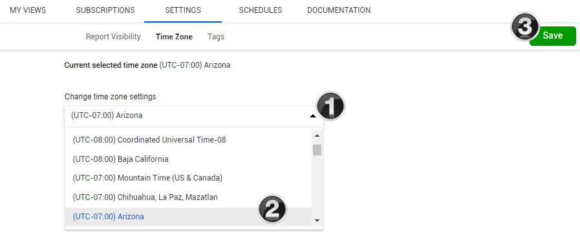The image size is (580, 238).
Task: Open the MY VIEWS tab
Action: pyautogui.click(x=28, y=10)
